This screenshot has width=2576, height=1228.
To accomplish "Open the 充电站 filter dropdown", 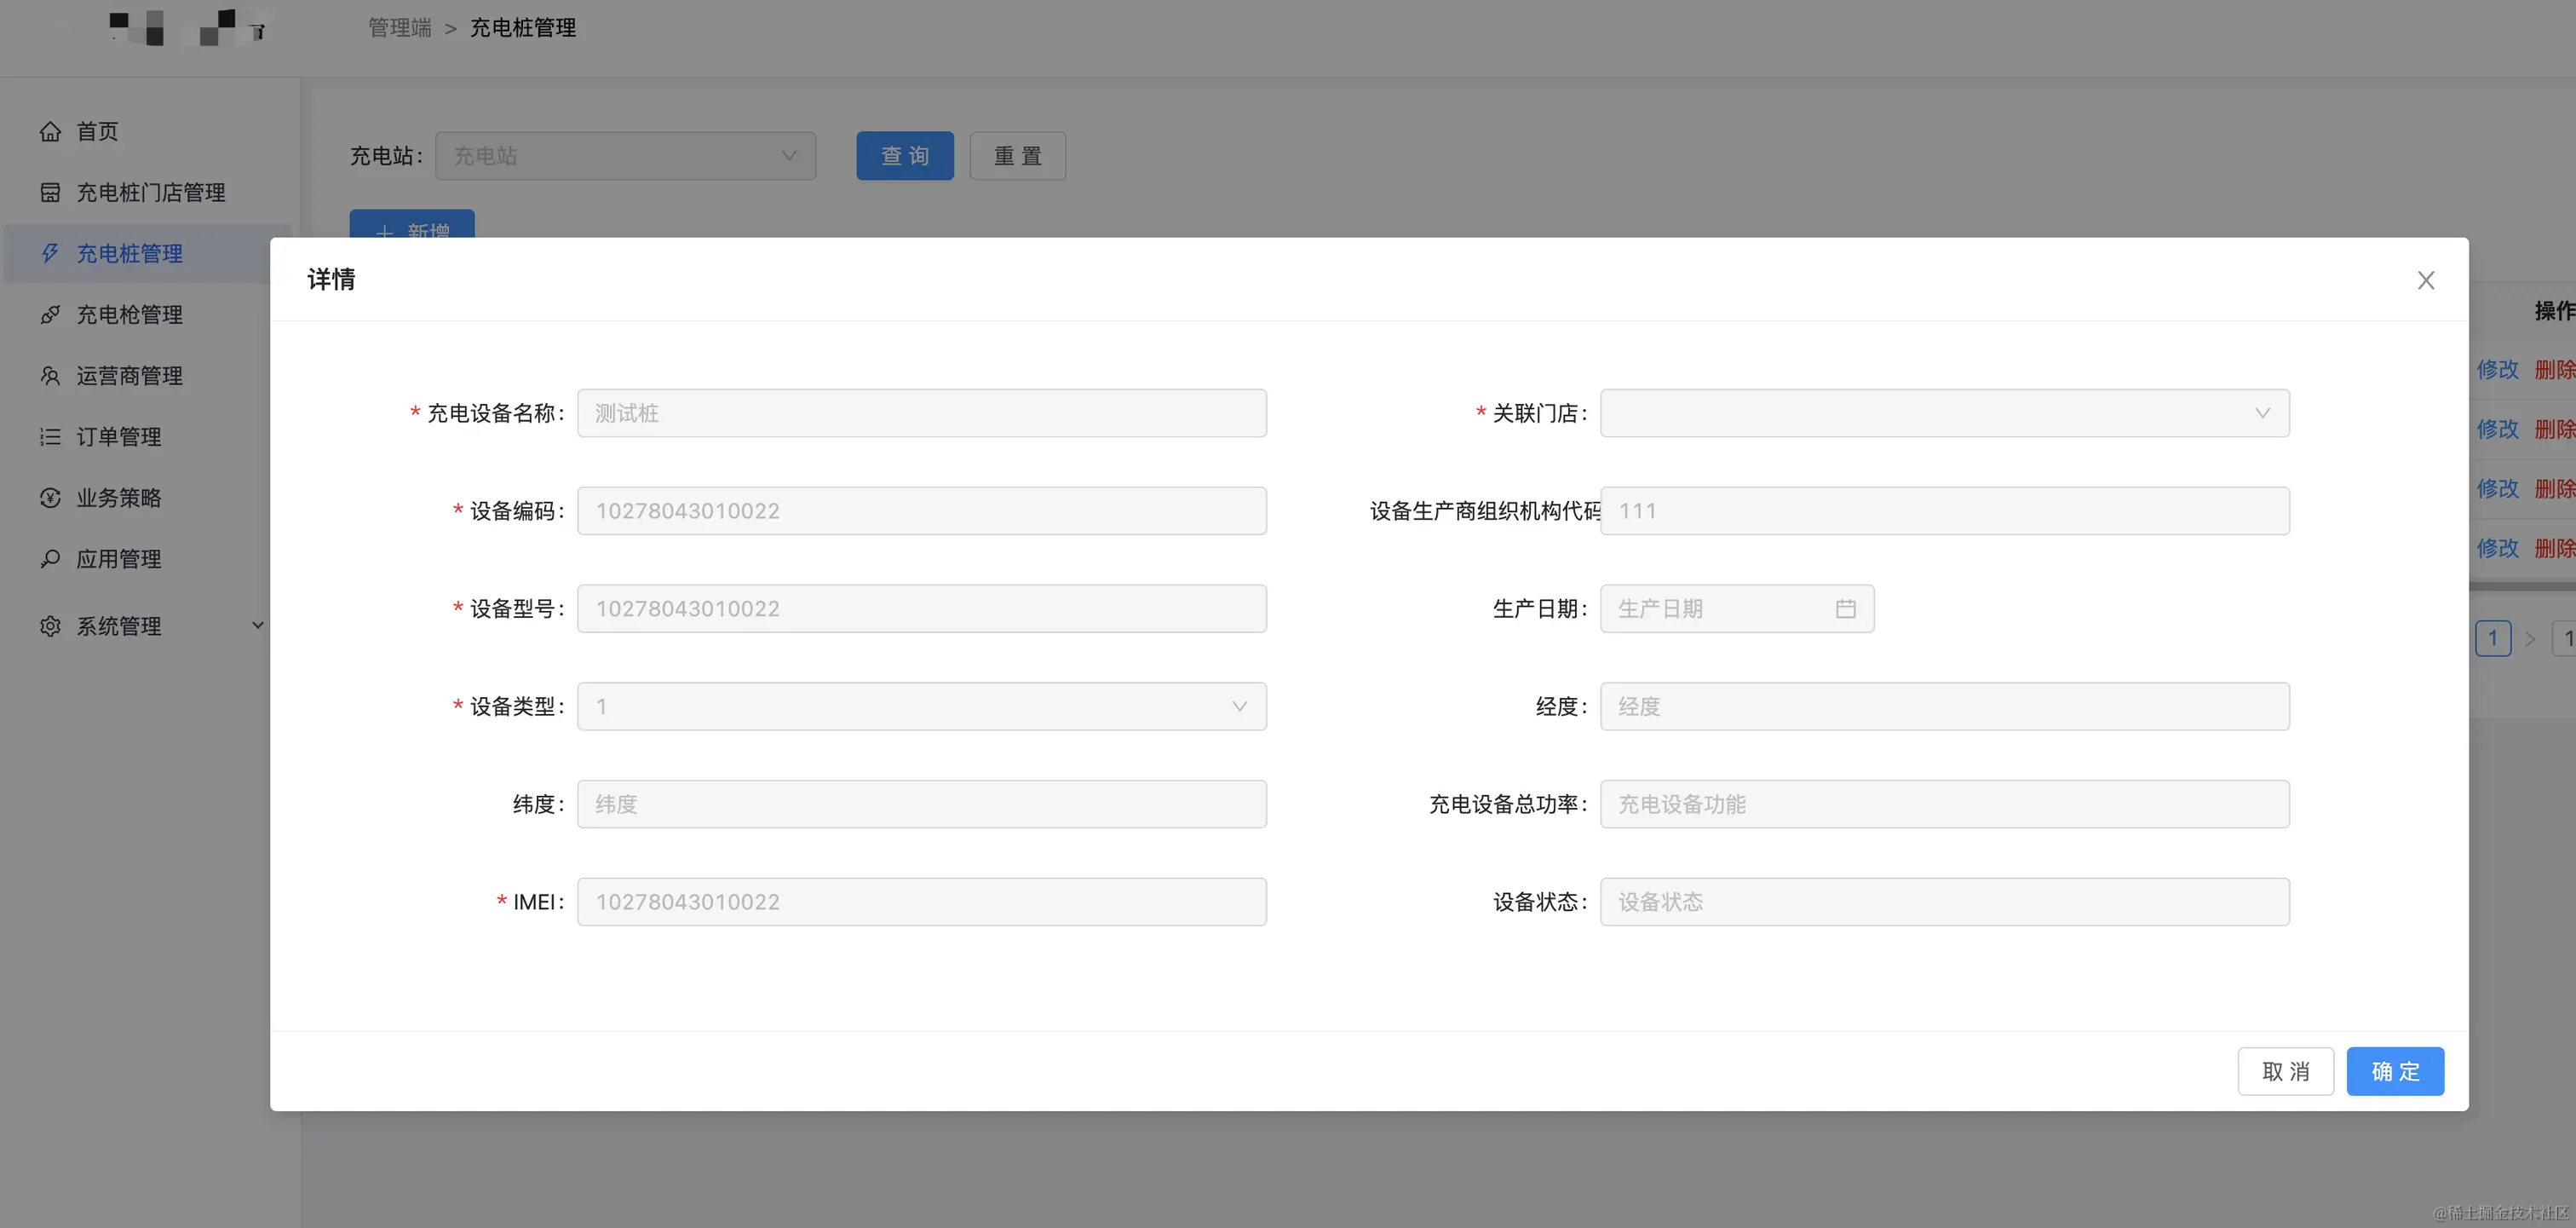I will 625,156.
